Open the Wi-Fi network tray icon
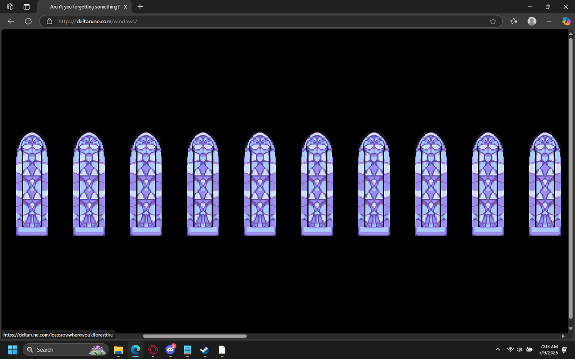 [511, 350]
